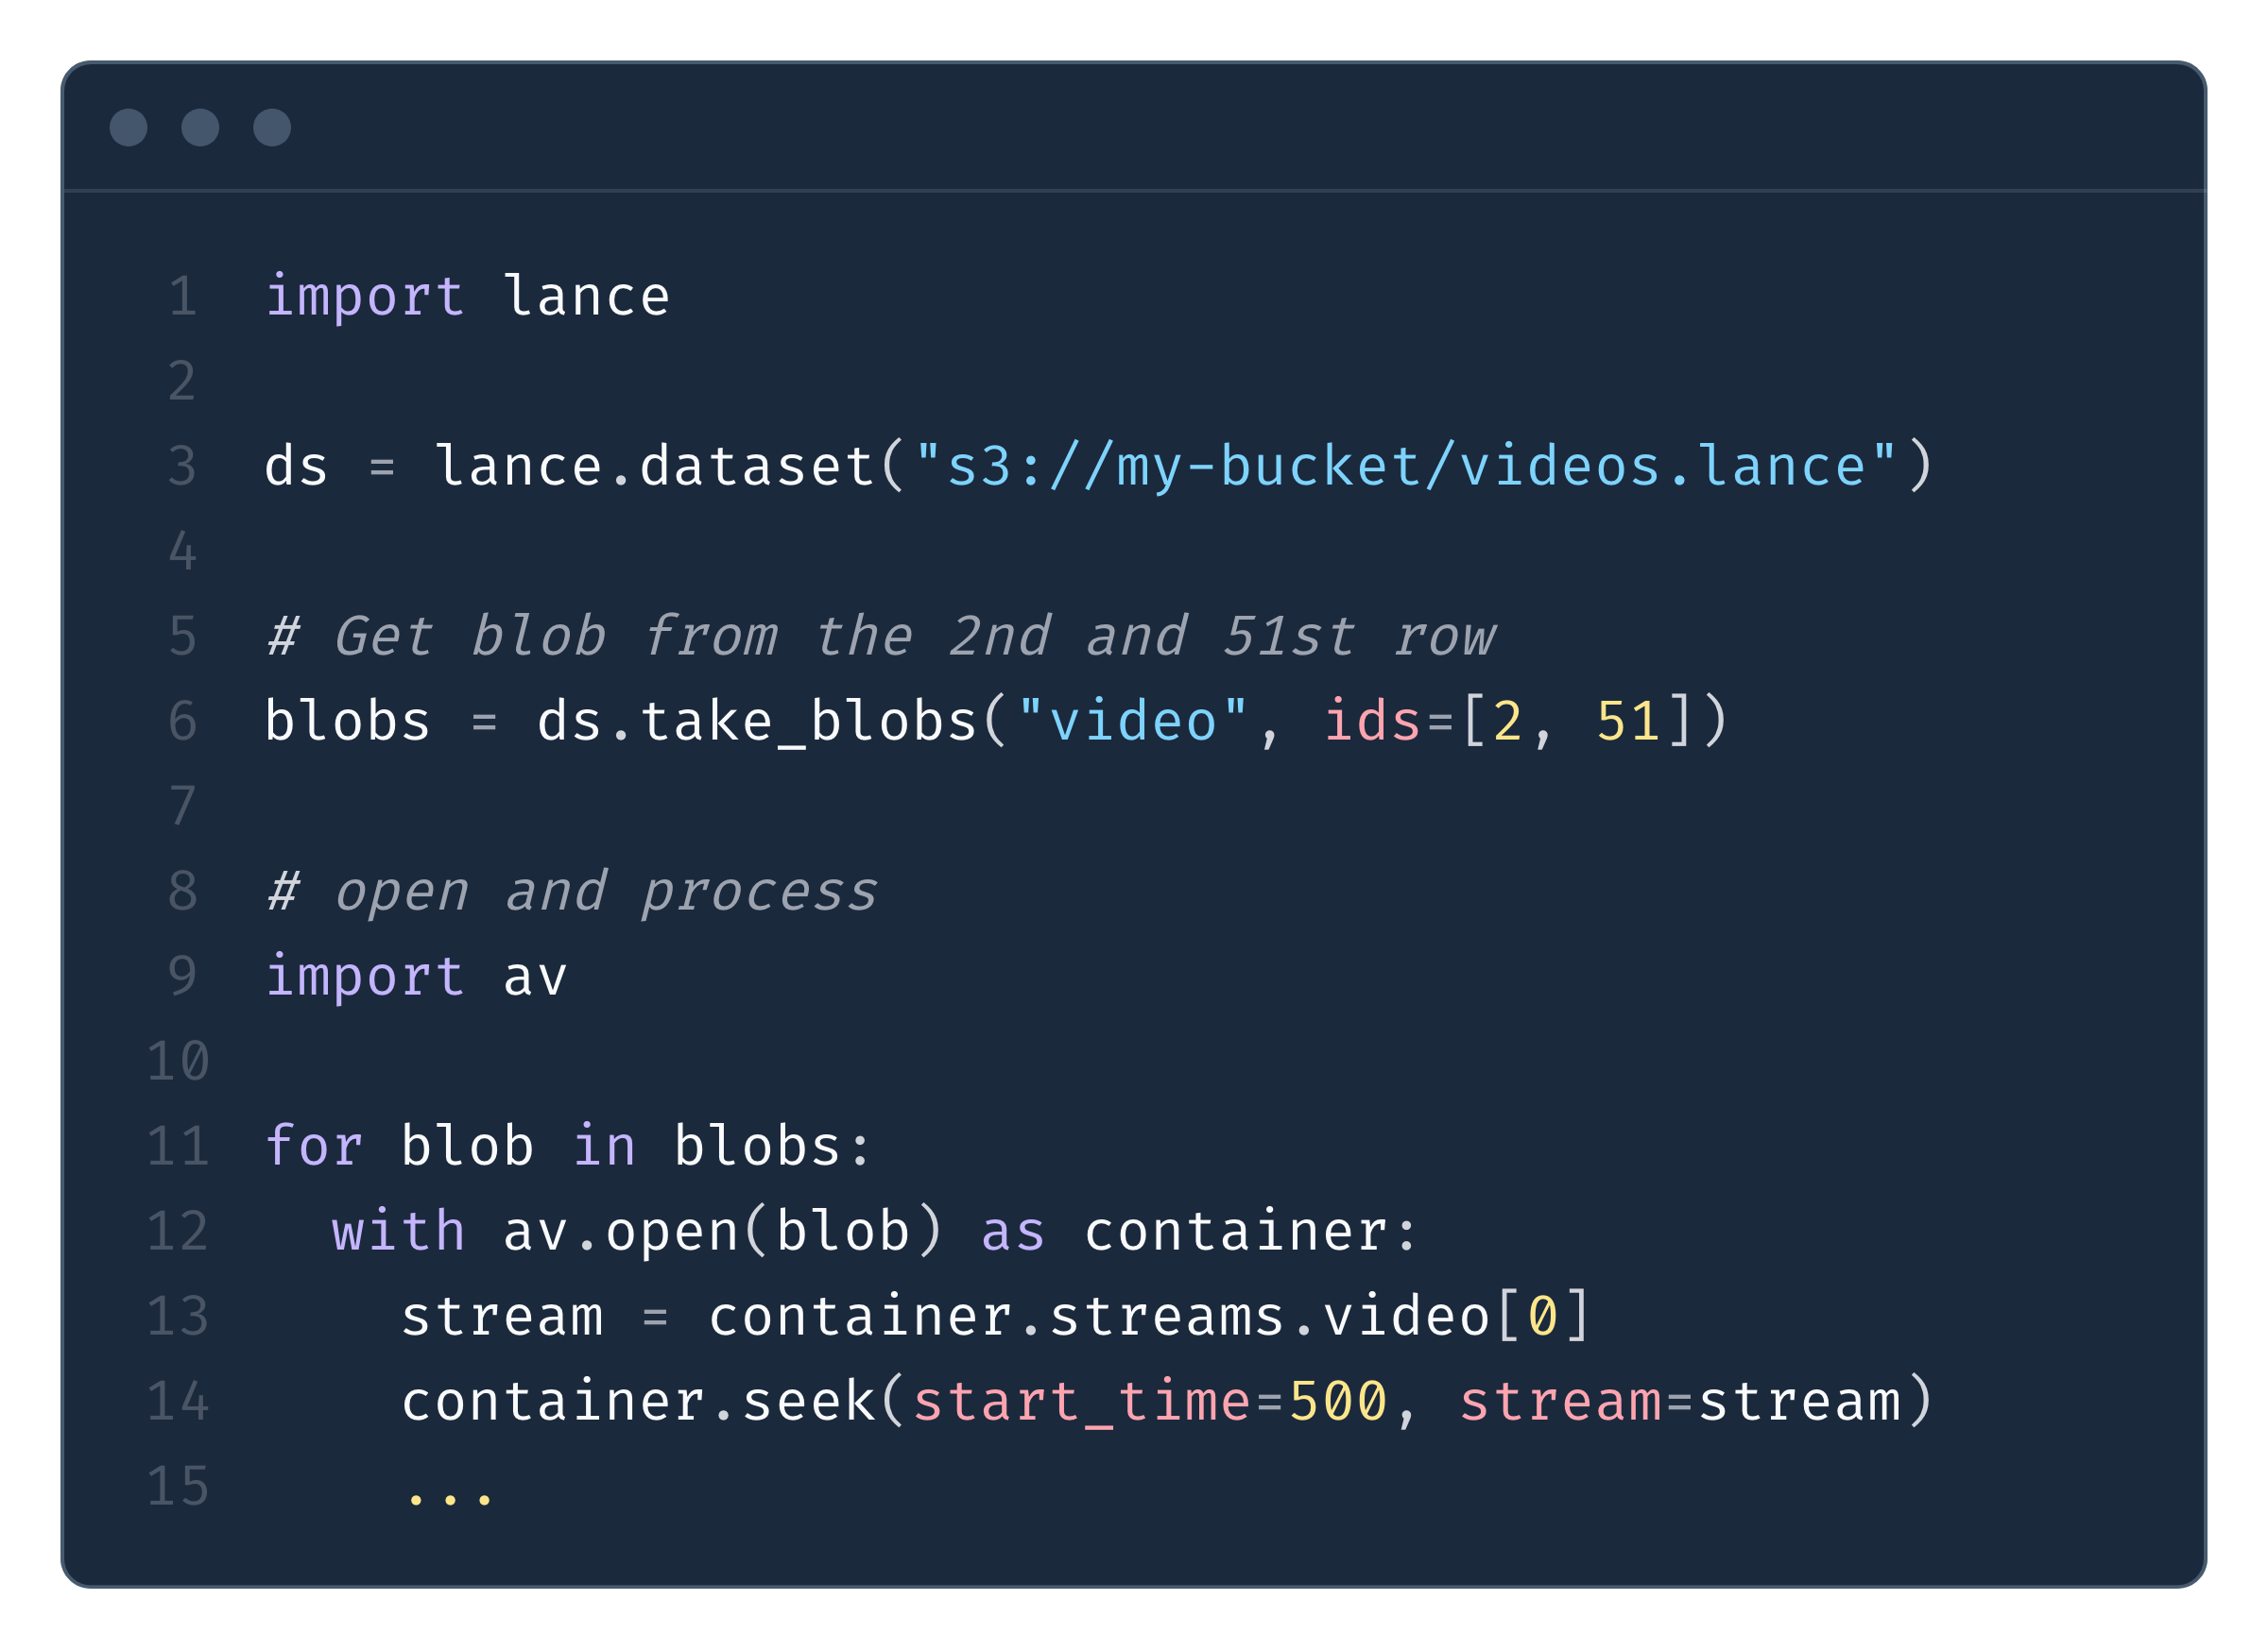
Task: Click the leftmost window control dot
Action: 128,128
